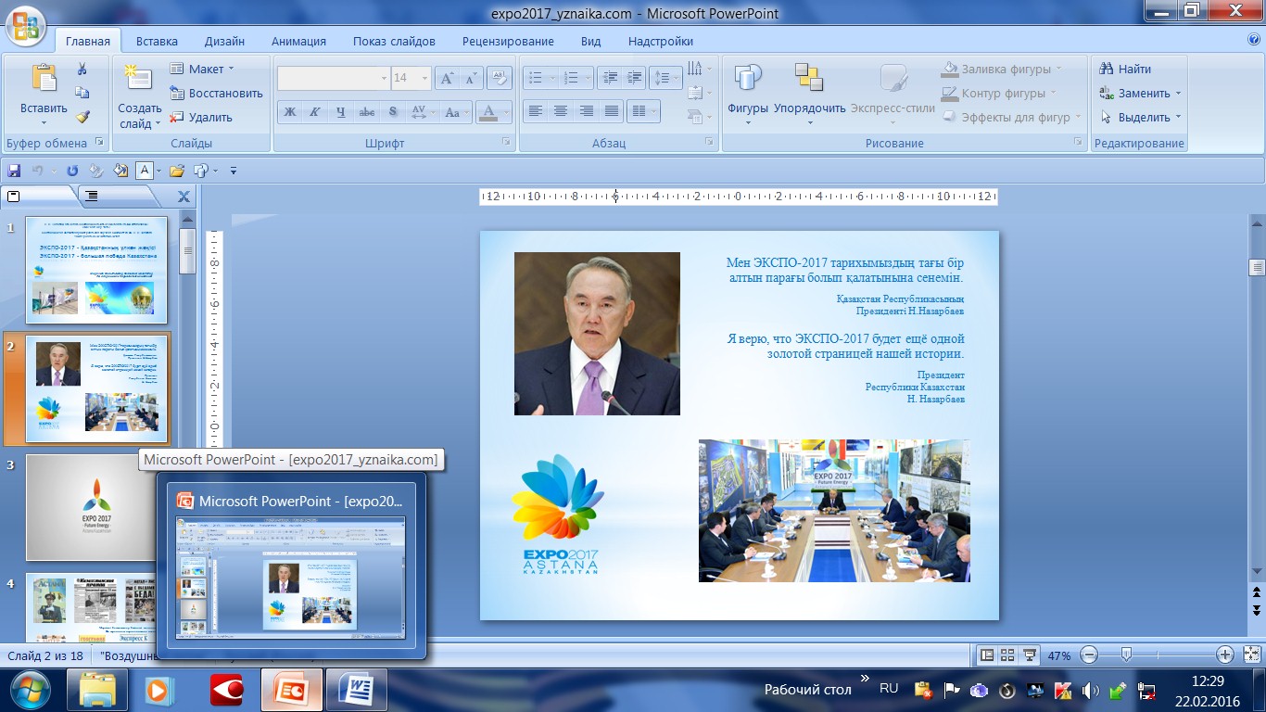The image size is (1266, 712).
Task: Select slide 1 thumbnail in the slides panel
Action: coord(96,269)
